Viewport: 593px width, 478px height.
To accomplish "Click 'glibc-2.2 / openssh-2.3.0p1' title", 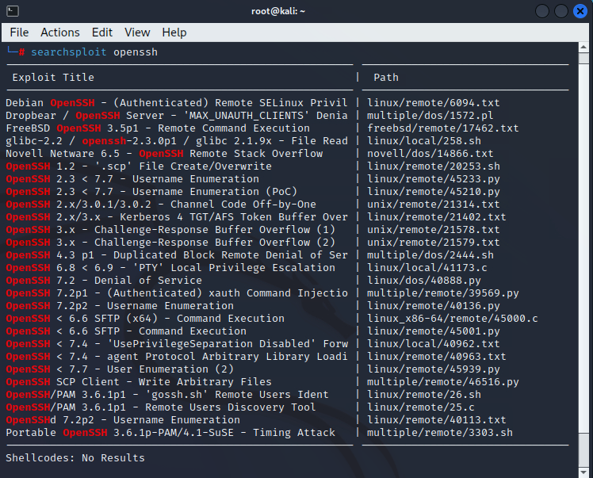I will pos(176,140).
